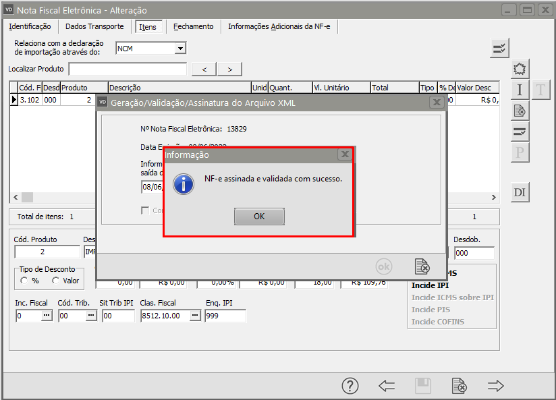556x400 pixels.
Task: Click the 'P' icon in right toolbar
Action: coord(520,152)
